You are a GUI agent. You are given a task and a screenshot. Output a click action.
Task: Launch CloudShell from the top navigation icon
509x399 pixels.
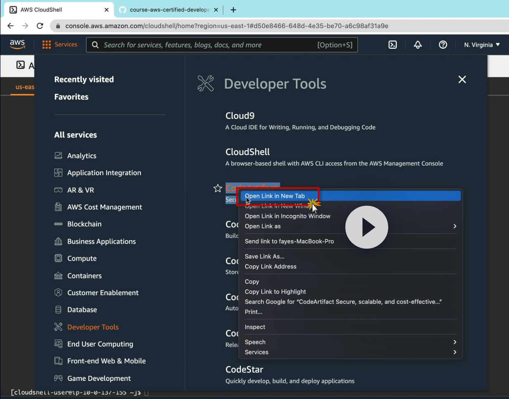(x=393, y=45)
